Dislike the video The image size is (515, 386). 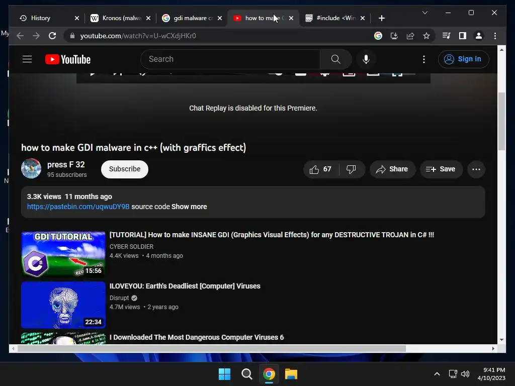(x=351, y=169)
